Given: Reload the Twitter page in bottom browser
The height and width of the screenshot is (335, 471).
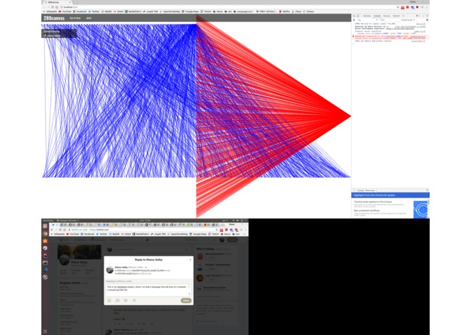Looking at the screenshot, I should [x=60, y=229].
